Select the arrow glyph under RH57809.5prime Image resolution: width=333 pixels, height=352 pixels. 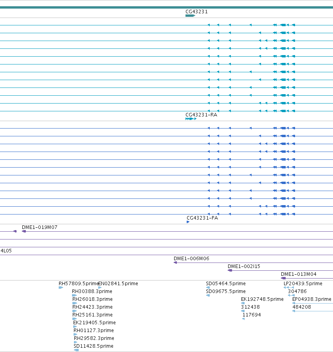pyautogui.click(x=61, y=288)
